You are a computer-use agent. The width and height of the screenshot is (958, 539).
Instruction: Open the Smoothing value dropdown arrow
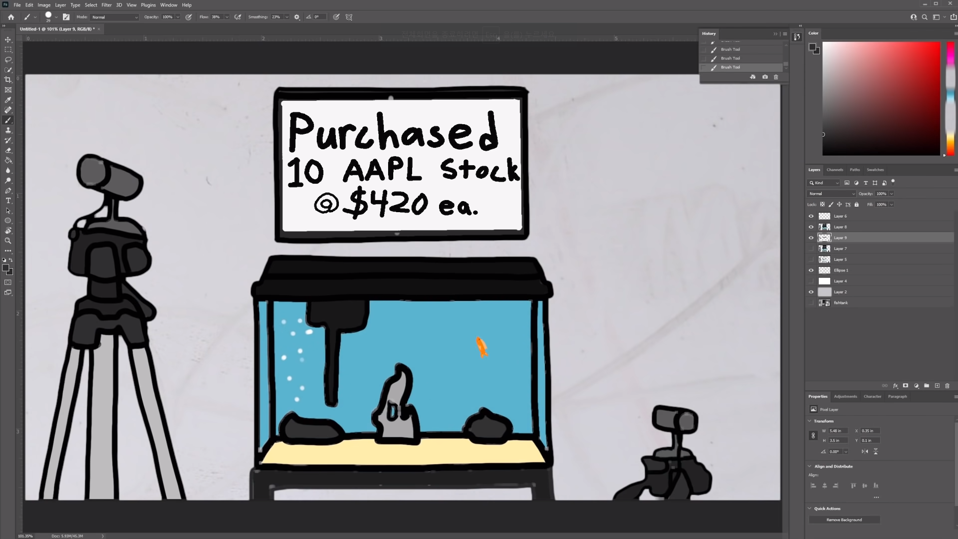click(287, 17)
